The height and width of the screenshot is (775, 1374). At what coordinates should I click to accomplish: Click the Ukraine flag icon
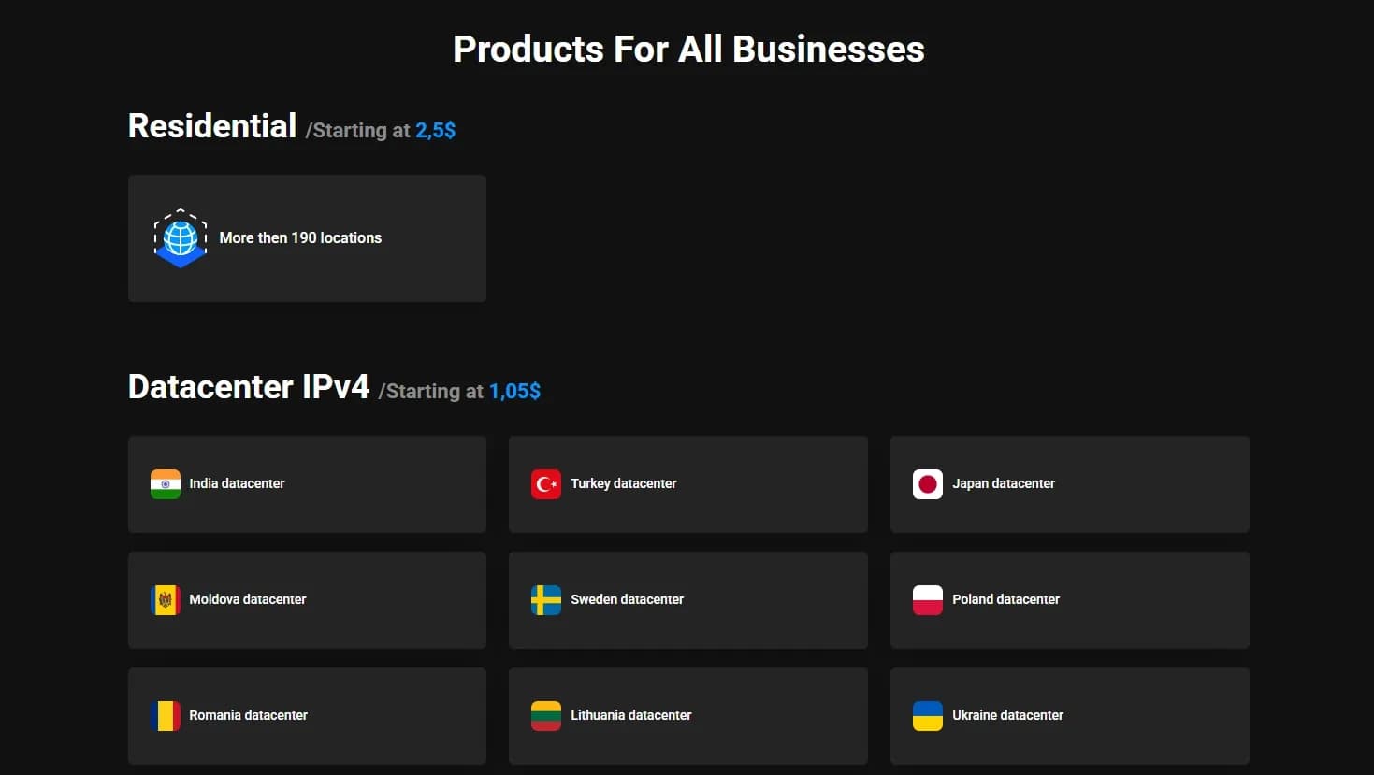point(928,716)
